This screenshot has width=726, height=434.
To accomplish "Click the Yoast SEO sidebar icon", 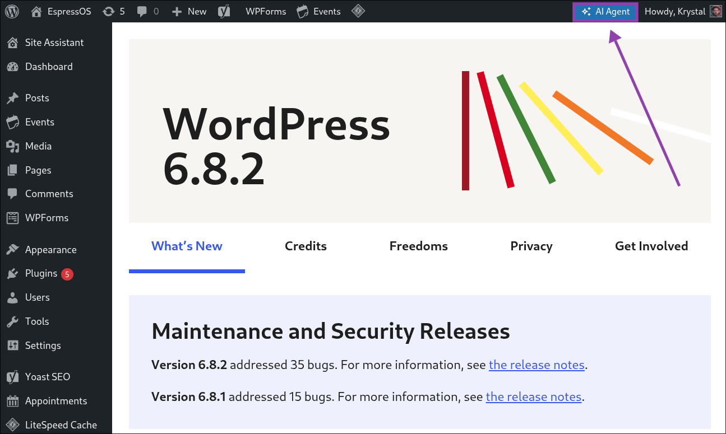I will pyautogui.click(x=12, y=377).
